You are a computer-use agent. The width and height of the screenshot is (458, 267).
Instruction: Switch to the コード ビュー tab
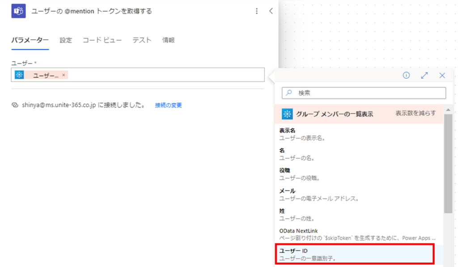point(102,40)
